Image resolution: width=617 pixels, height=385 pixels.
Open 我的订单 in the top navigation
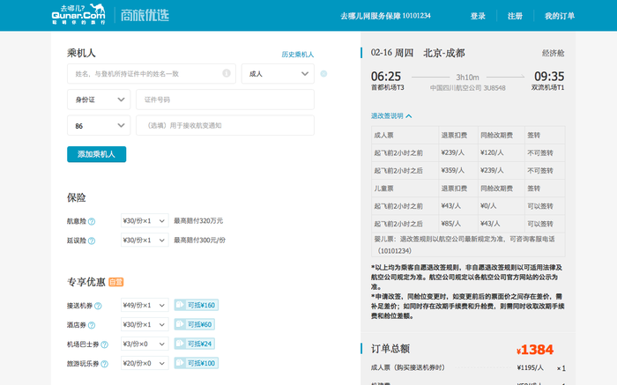click(x=559, y=16)
